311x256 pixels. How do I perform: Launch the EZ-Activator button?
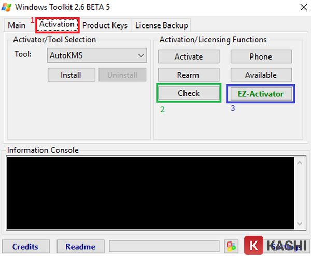(261, 94)
